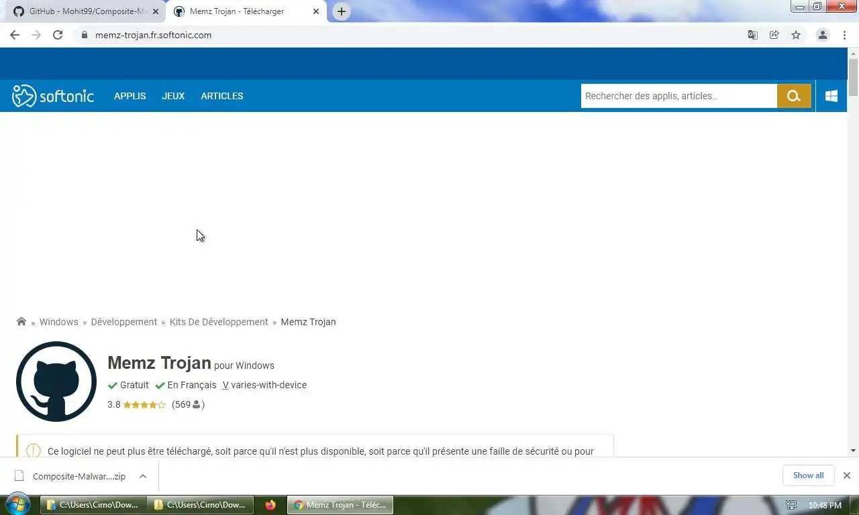
Task: Click the vertical scrollbar thumb
Action: (x=853, y=77)
